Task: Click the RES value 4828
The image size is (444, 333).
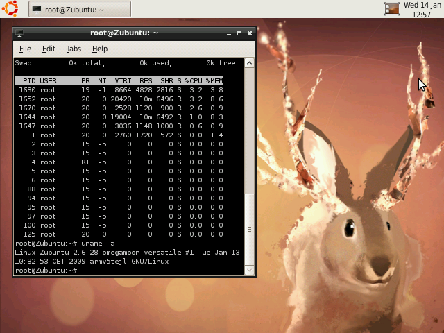Action: pyautogui.click(x=144, y=90)
